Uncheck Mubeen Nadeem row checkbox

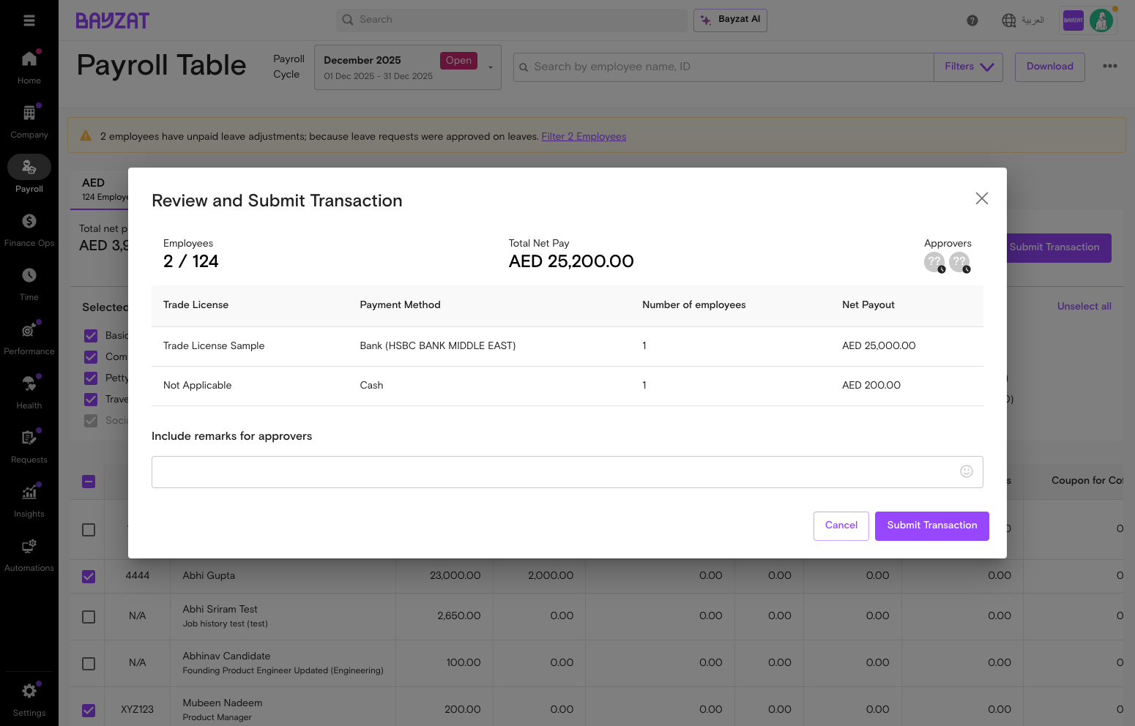(89, 711)
